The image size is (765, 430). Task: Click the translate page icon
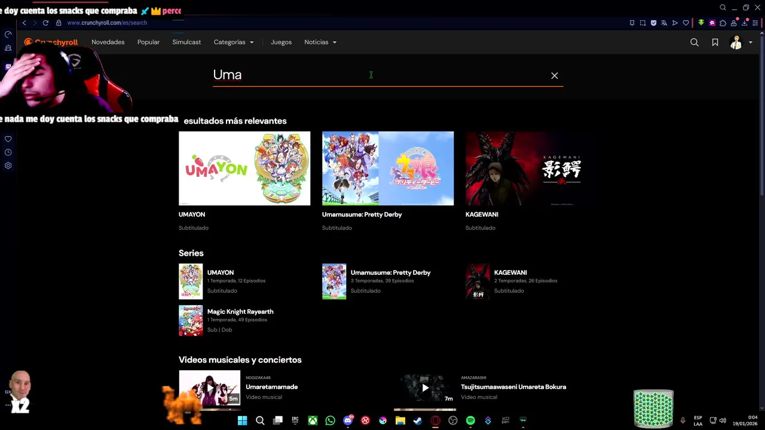click(664, 23)
